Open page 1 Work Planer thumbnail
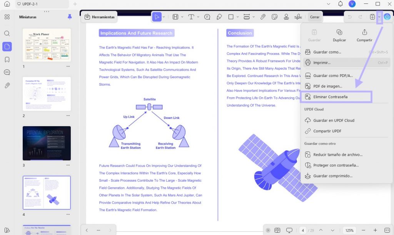 tap(47, 45)
